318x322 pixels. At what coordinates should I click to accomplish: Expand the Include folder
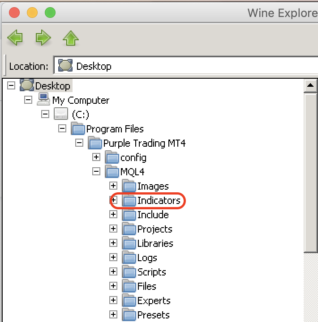[x=113, y=214]
